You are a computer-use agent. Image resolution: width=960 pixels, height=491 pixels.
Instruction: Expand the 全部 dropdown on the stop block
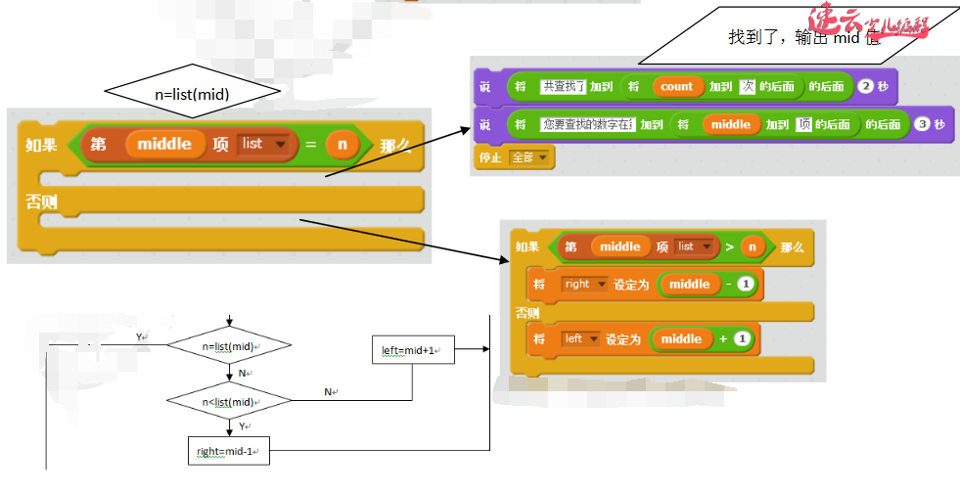pyautogui.click(x=530, y=157)
